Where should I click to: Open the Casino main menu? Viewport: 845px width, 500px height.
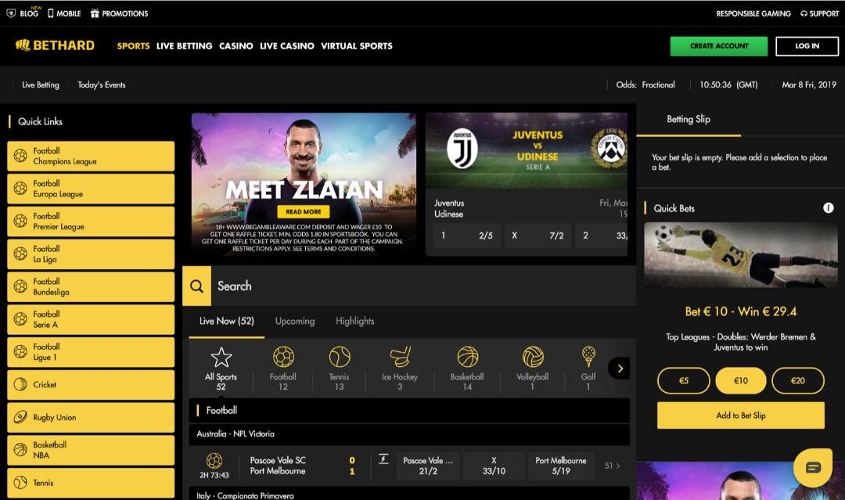(236, 46)
